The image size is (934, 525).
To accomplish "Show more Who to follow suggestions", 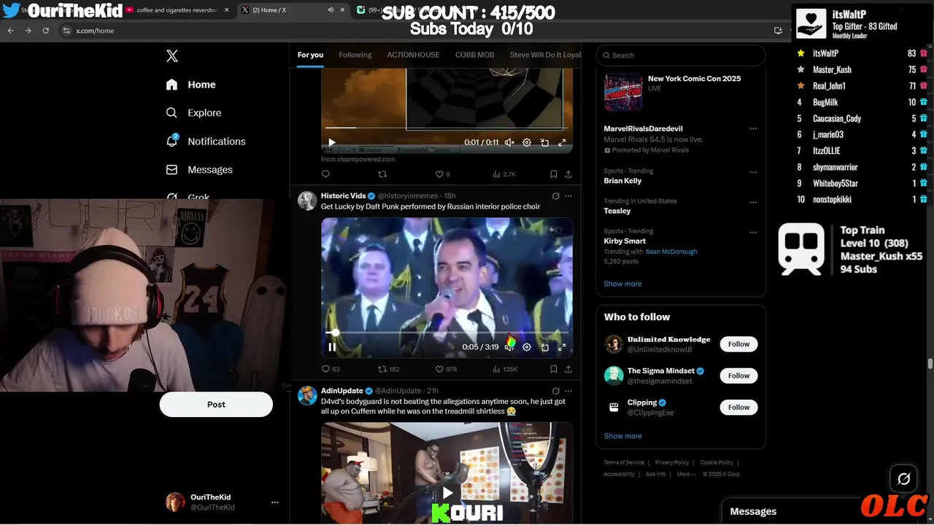I will (622, 436).
